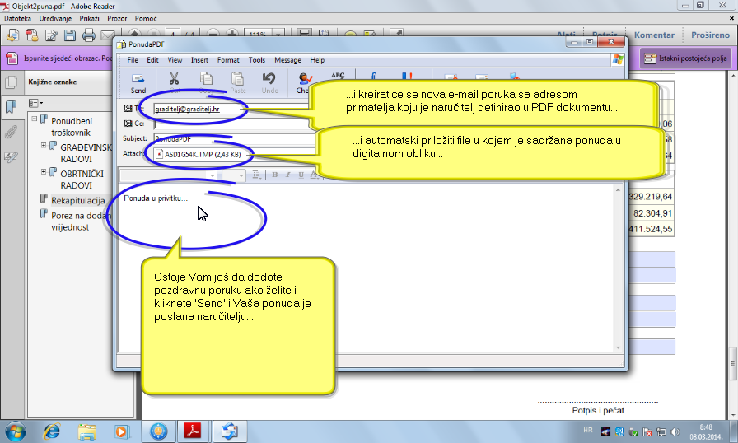
Task: Click the message body scroll down arrow
Action: point(618,348)
